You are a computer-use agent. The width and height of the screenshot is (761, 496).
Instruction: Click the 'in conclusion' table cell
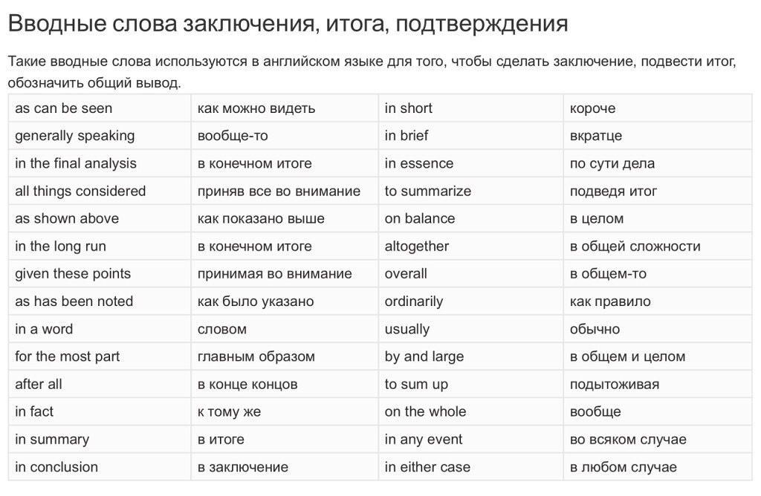(x=56, y=467)
